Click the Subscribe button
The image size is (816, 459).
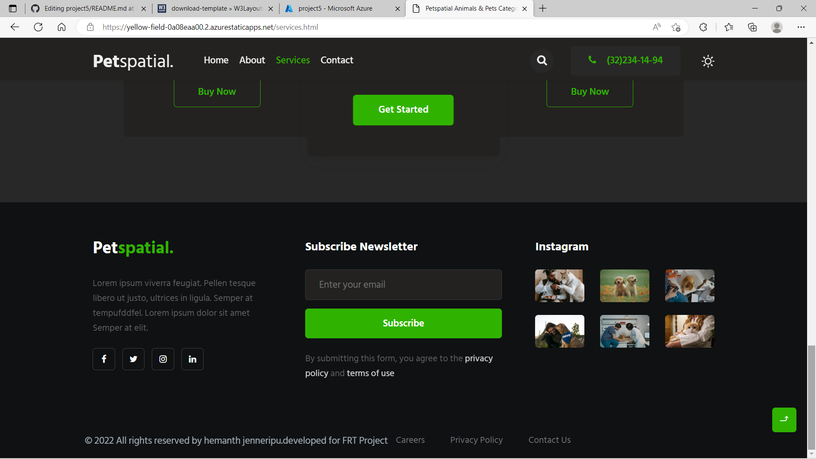[x=403, y=323]
